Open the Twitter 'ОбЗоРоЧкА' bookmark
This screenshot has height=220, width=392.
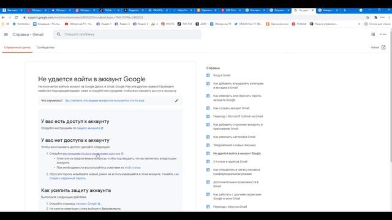pyautogui.click(x=248, y=24)
